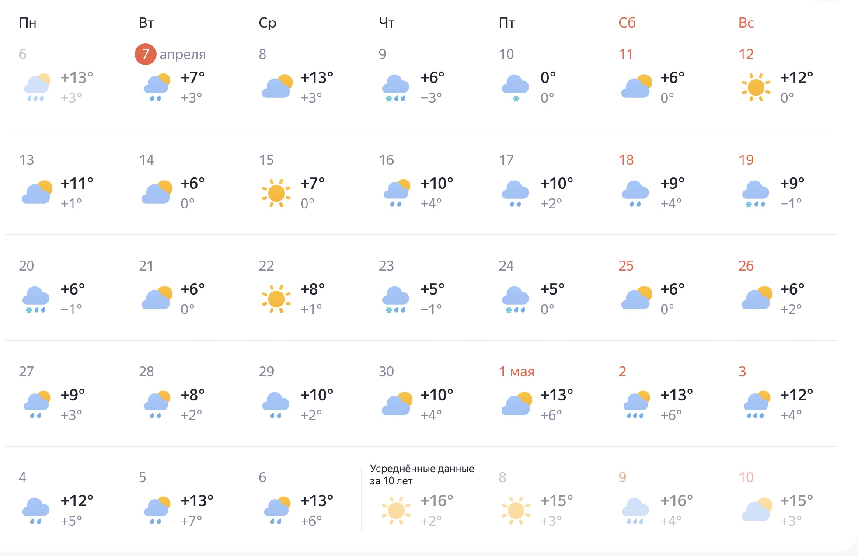Click the snow cloud icon for April 10
858x556 pixels.
(x=515, y=87)
